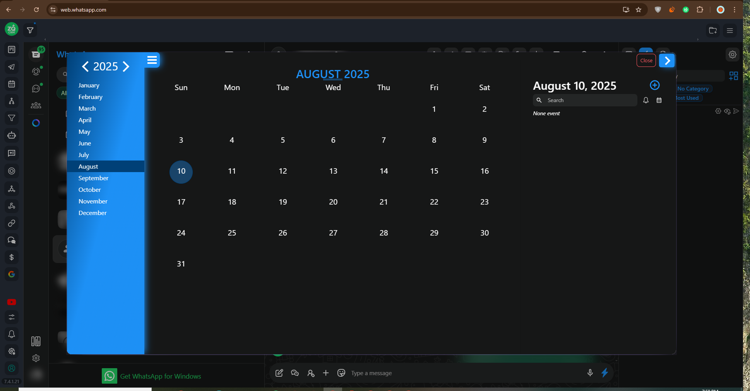The height and width of the screenshot is (391, 750).
Task: Open the settings gear above the chat panel
Action: coord(732,54)
